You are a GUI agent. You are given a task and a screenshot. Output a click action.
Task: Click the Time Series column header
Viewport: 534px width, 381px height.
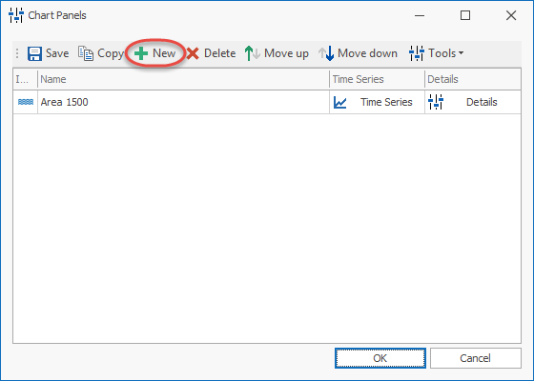pos(377,79)
